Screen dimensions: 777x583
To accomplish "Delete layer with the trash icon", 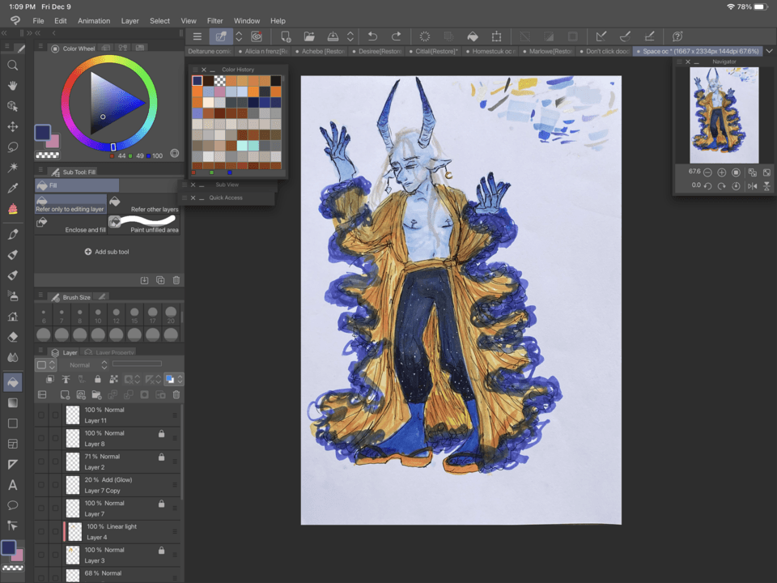I will 176,394.
